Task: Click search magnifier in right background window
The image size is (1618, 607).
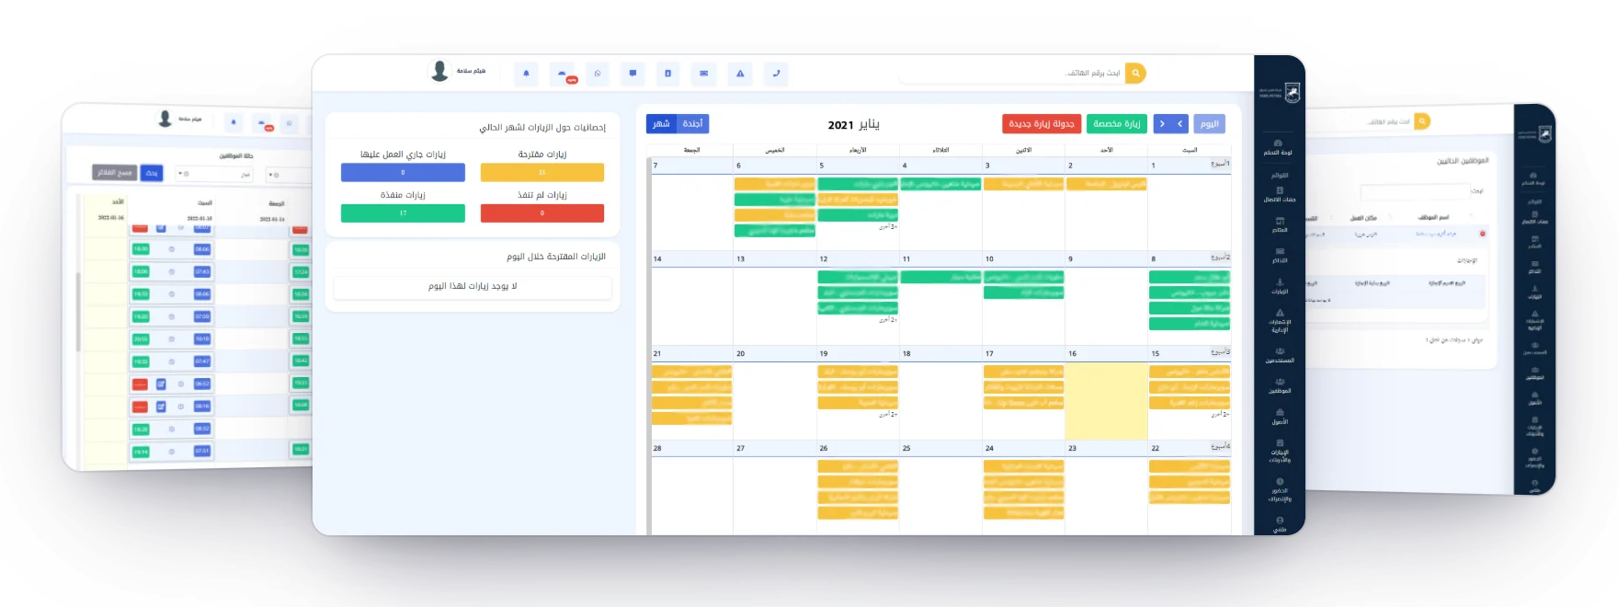Action: [x=1422, y=120]
